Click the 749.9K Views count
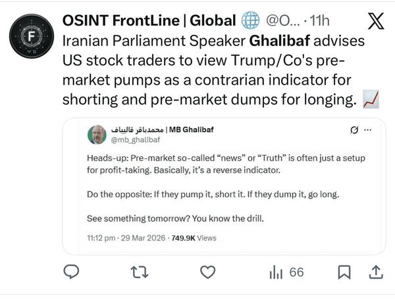Image resolution: width=395 pixels, height=299 pixels. (x=194, y=237)
